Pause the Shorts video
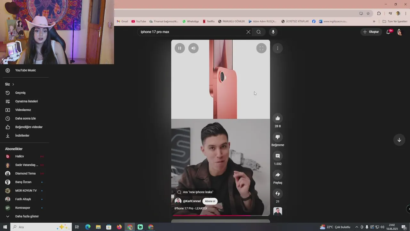410x231 pixels. tap(180, 48)
